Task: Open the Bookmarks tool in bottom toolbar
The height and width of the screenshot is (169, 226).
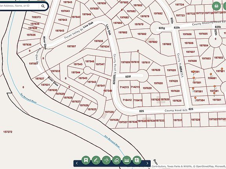Action: [86, 160]
